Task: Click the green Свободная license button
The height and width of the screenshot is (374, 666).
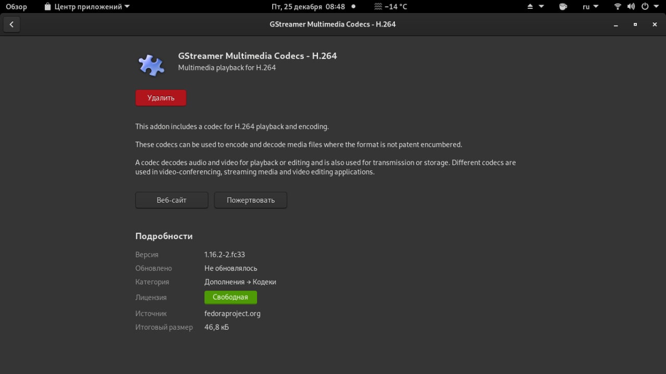Action: [x=230, y=297]
